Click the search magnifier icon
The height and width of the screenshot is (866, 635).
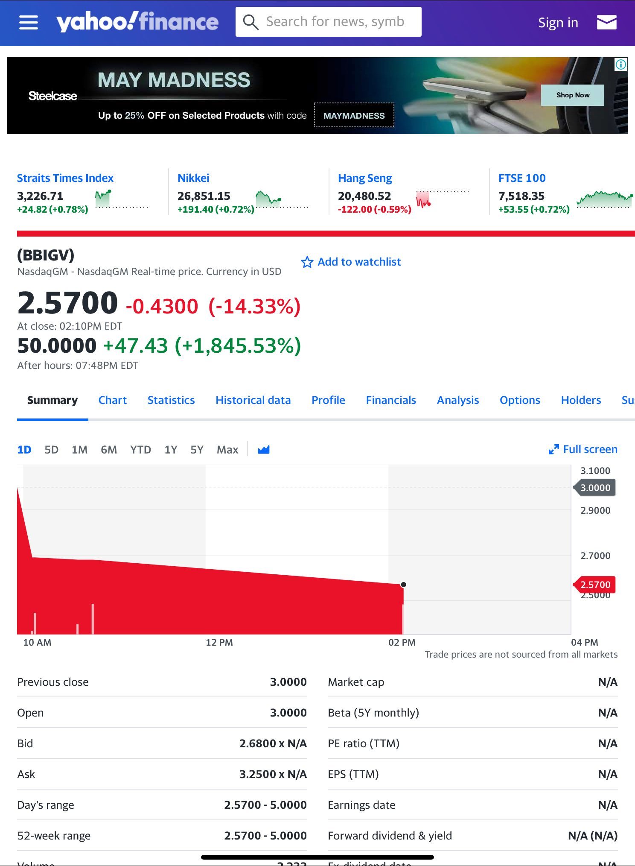point(251,22)
